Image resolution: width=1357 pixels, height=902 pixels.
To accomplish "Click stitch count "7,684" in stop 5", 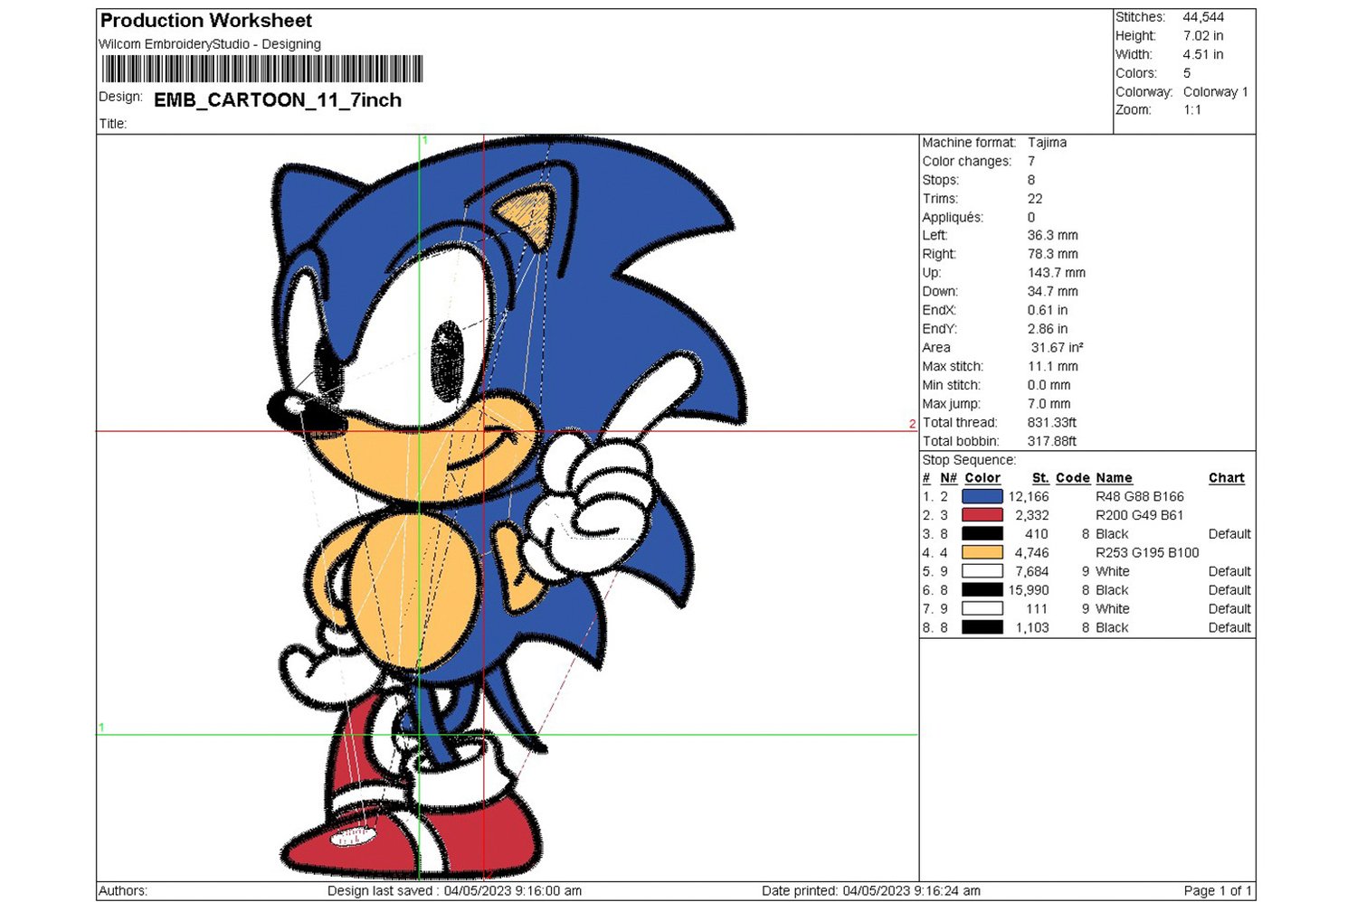I will click(x=1032, y=572).
